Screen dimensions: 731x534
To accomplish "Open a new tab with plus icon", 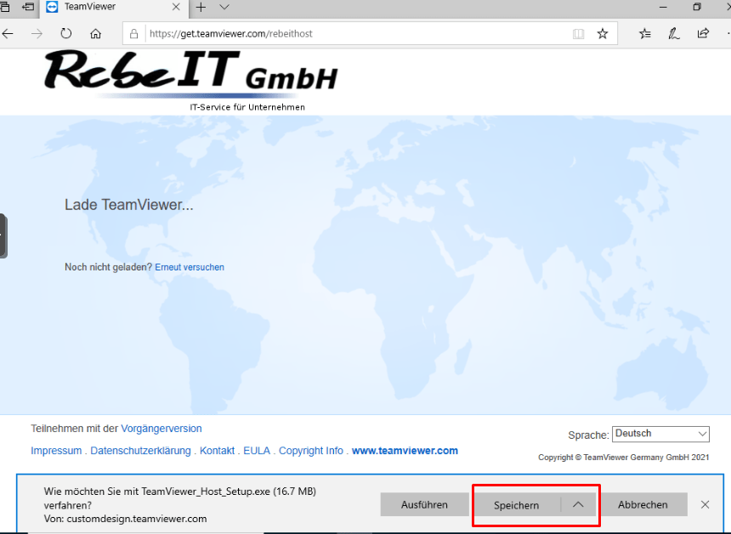I will 201,7.
